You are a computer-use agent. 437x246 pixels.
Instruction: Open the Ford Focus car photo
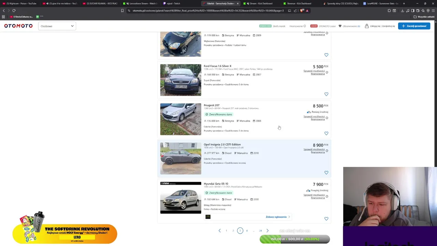181,80
